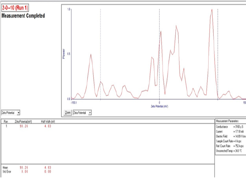
Task: Click the tallest peak on the graph
Action: [x=212, y=10]
